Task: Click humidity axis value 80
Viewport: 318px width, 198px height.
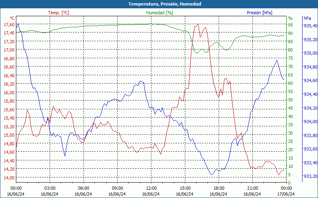Action: point(291,50)
